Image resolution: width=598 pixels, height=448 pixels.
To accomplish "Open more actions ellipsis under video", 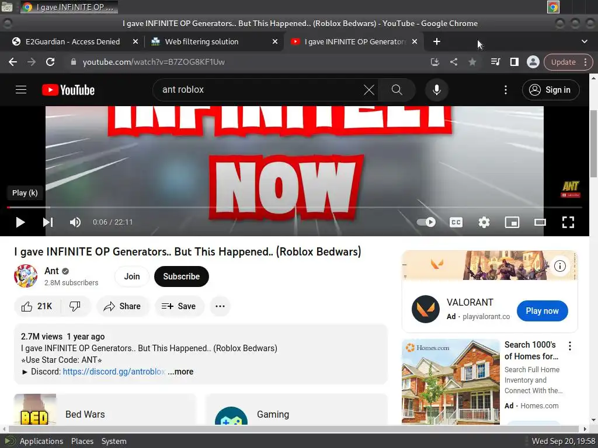I will click(x=220, y=306).
